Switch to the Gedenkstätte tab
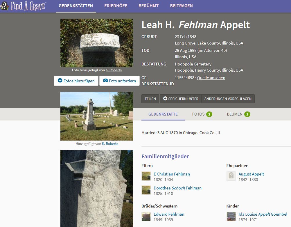This screenshot has width=291, height=227. (163, 114)
